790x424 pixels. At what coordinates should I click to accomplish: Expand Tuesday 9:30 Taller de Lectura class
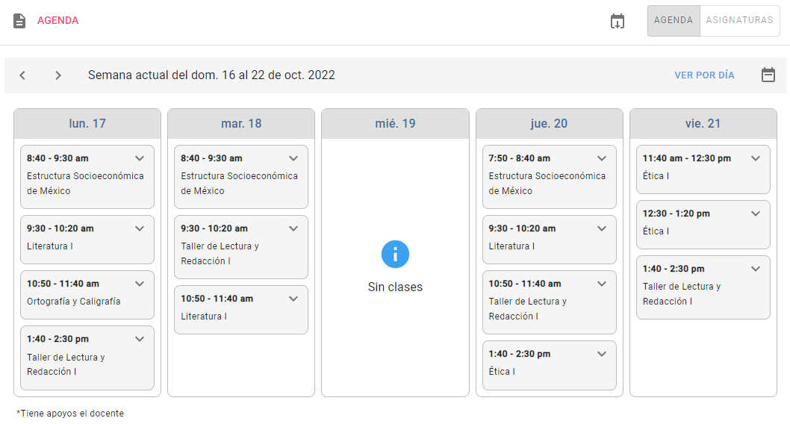point(293,228)
